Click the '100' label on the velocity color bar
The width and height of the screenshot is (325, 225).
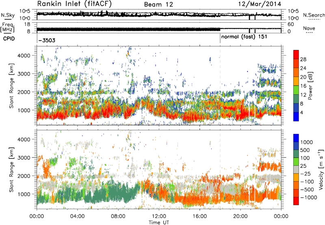coord(305,158)
